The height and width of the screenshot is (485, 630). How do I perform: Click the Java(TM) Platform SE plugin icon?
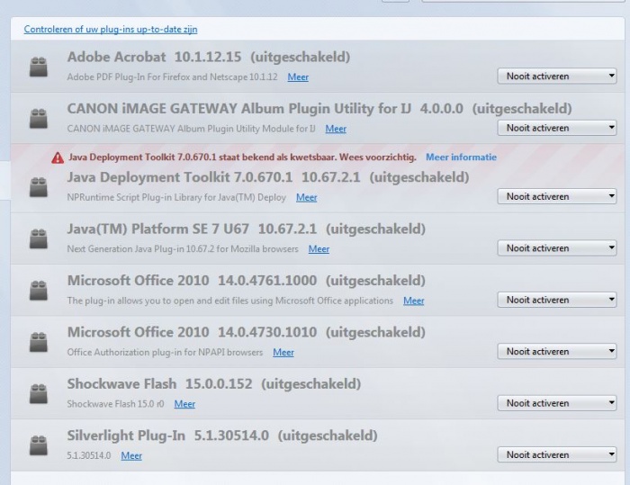(39, 238)
